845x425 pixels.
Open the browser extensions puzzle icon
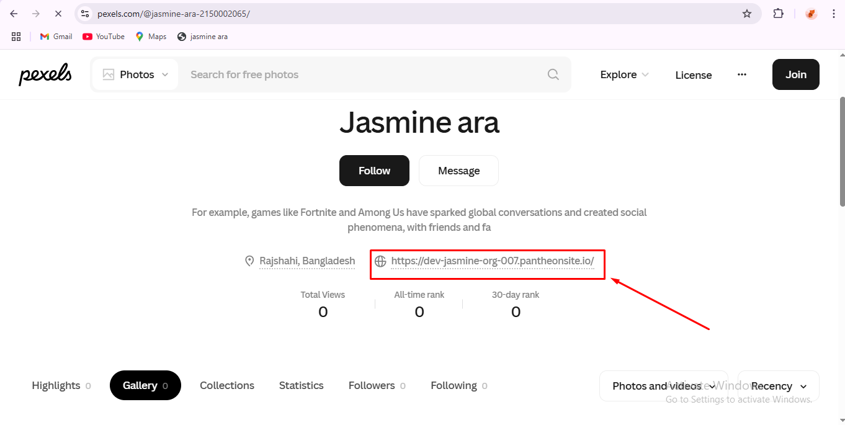(x=778, y=14)
